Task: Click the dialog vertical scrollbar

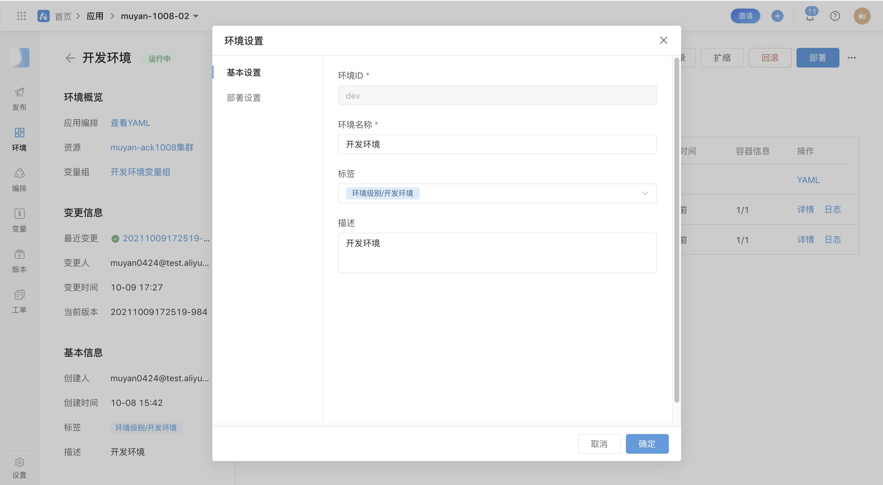Action: [676, 230]
